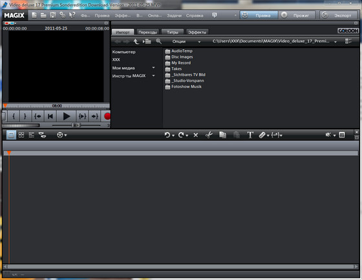Play the selected range button

(83, 116)
